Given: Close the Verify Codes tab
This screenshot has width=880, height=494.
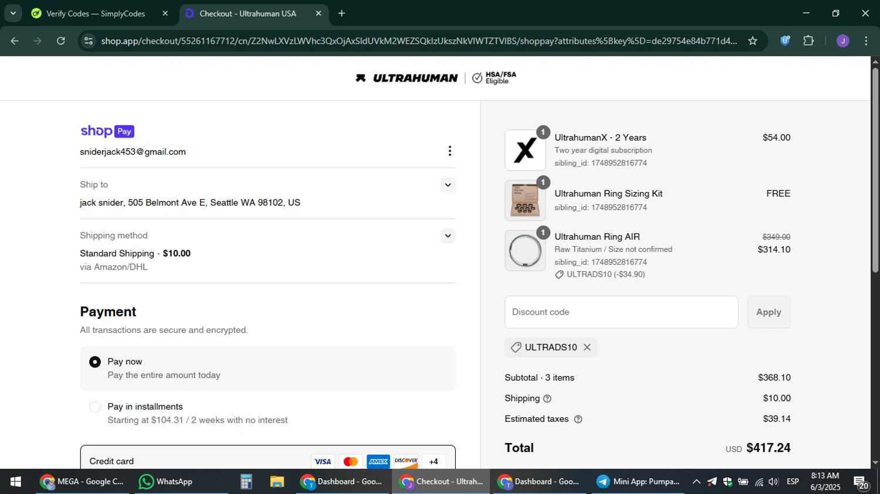Looking at the screenshot, I should click(165, 13).
